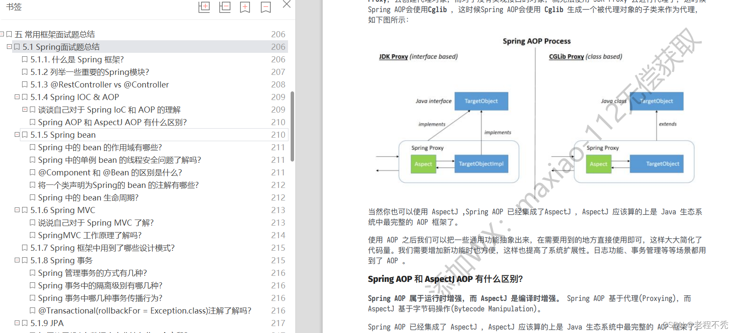Click bookmark icon beside 5.1.3 @RestController vs @Controller
The image size is (735, 333).
tap(25, 84)
